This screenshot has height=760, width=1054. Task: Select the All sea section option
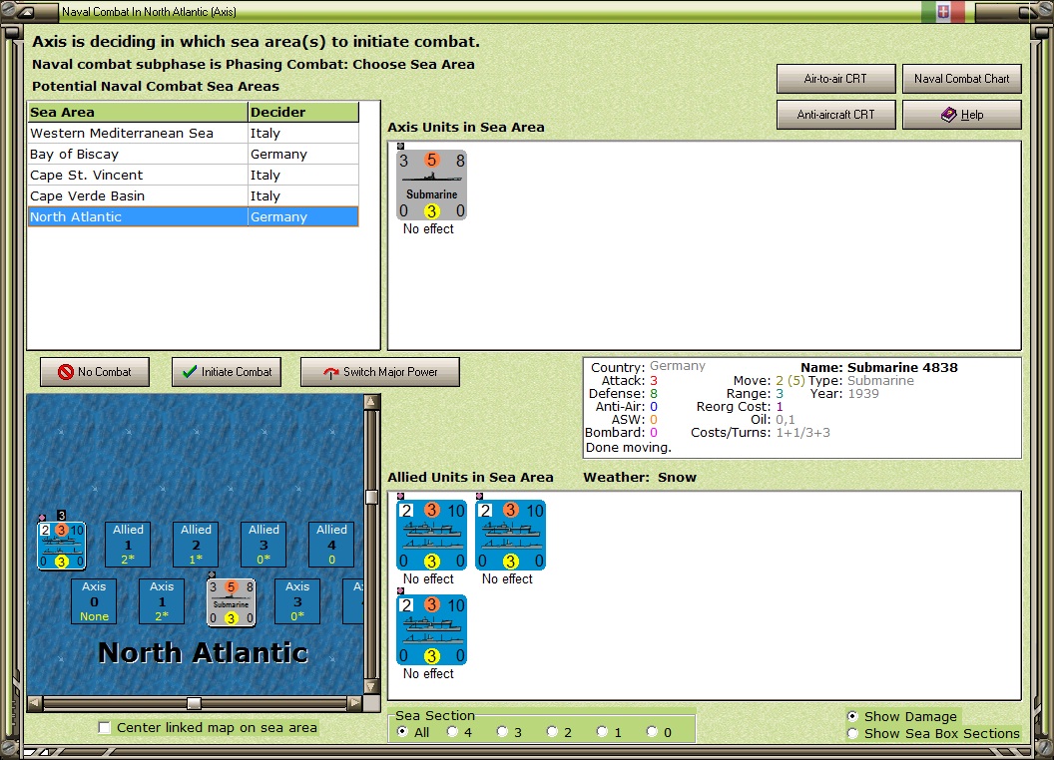point(402,732)
